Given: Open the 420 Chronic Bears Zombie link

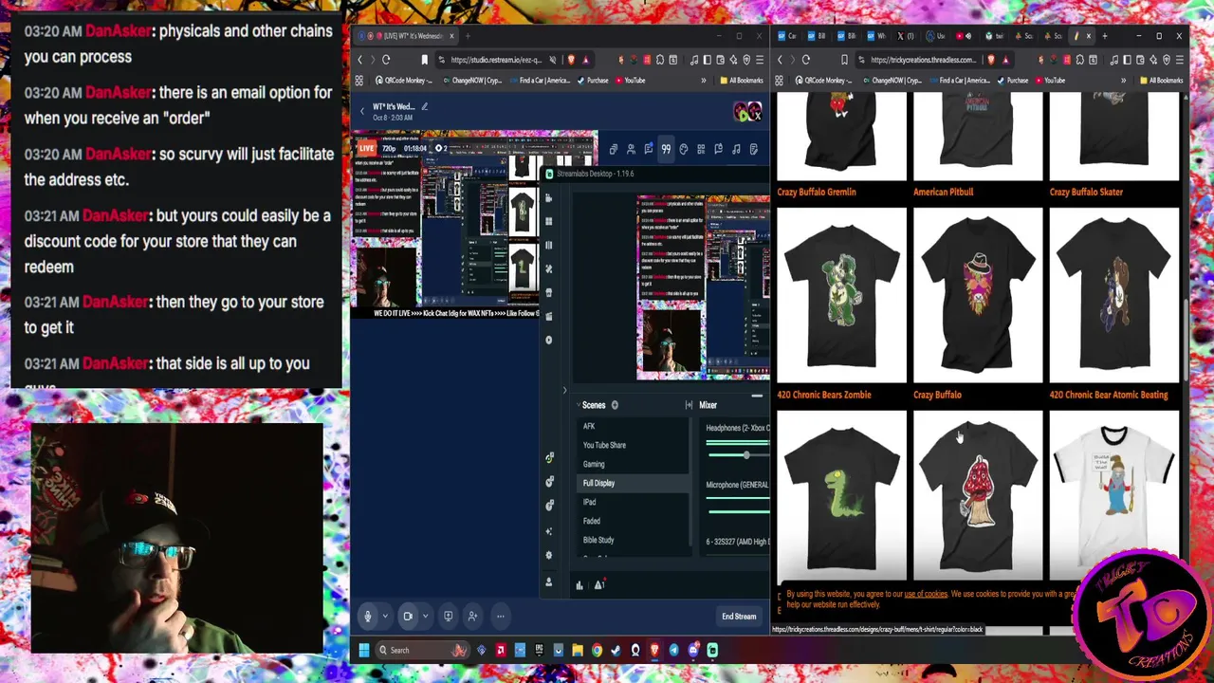Looking at the screenshot, I should click(x=824, y=395).
